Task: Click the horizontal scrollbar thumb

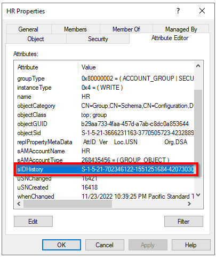Action: (68, 203)
